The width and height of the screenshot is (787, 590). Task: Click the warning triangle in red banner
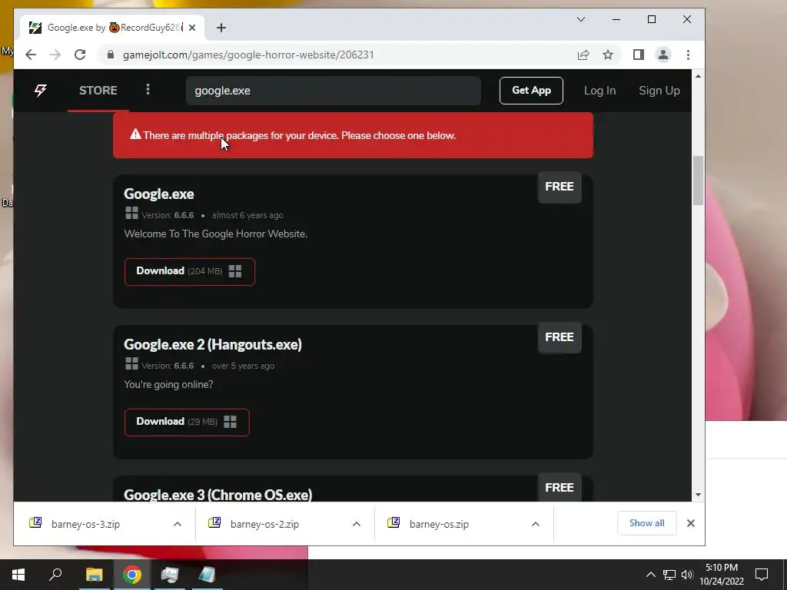tap(135, 134)
